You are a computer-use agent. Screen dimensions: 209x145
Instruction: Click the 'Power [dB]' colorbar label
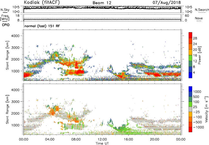(199, 55)
